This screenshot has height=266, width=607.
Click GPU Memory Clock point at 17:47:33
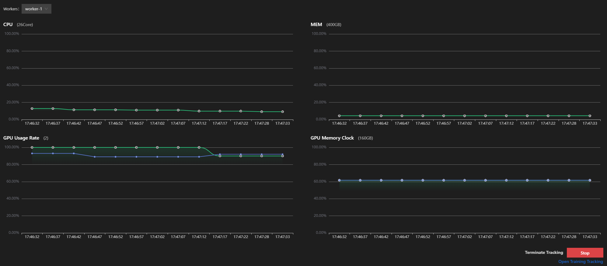point(590,180)
